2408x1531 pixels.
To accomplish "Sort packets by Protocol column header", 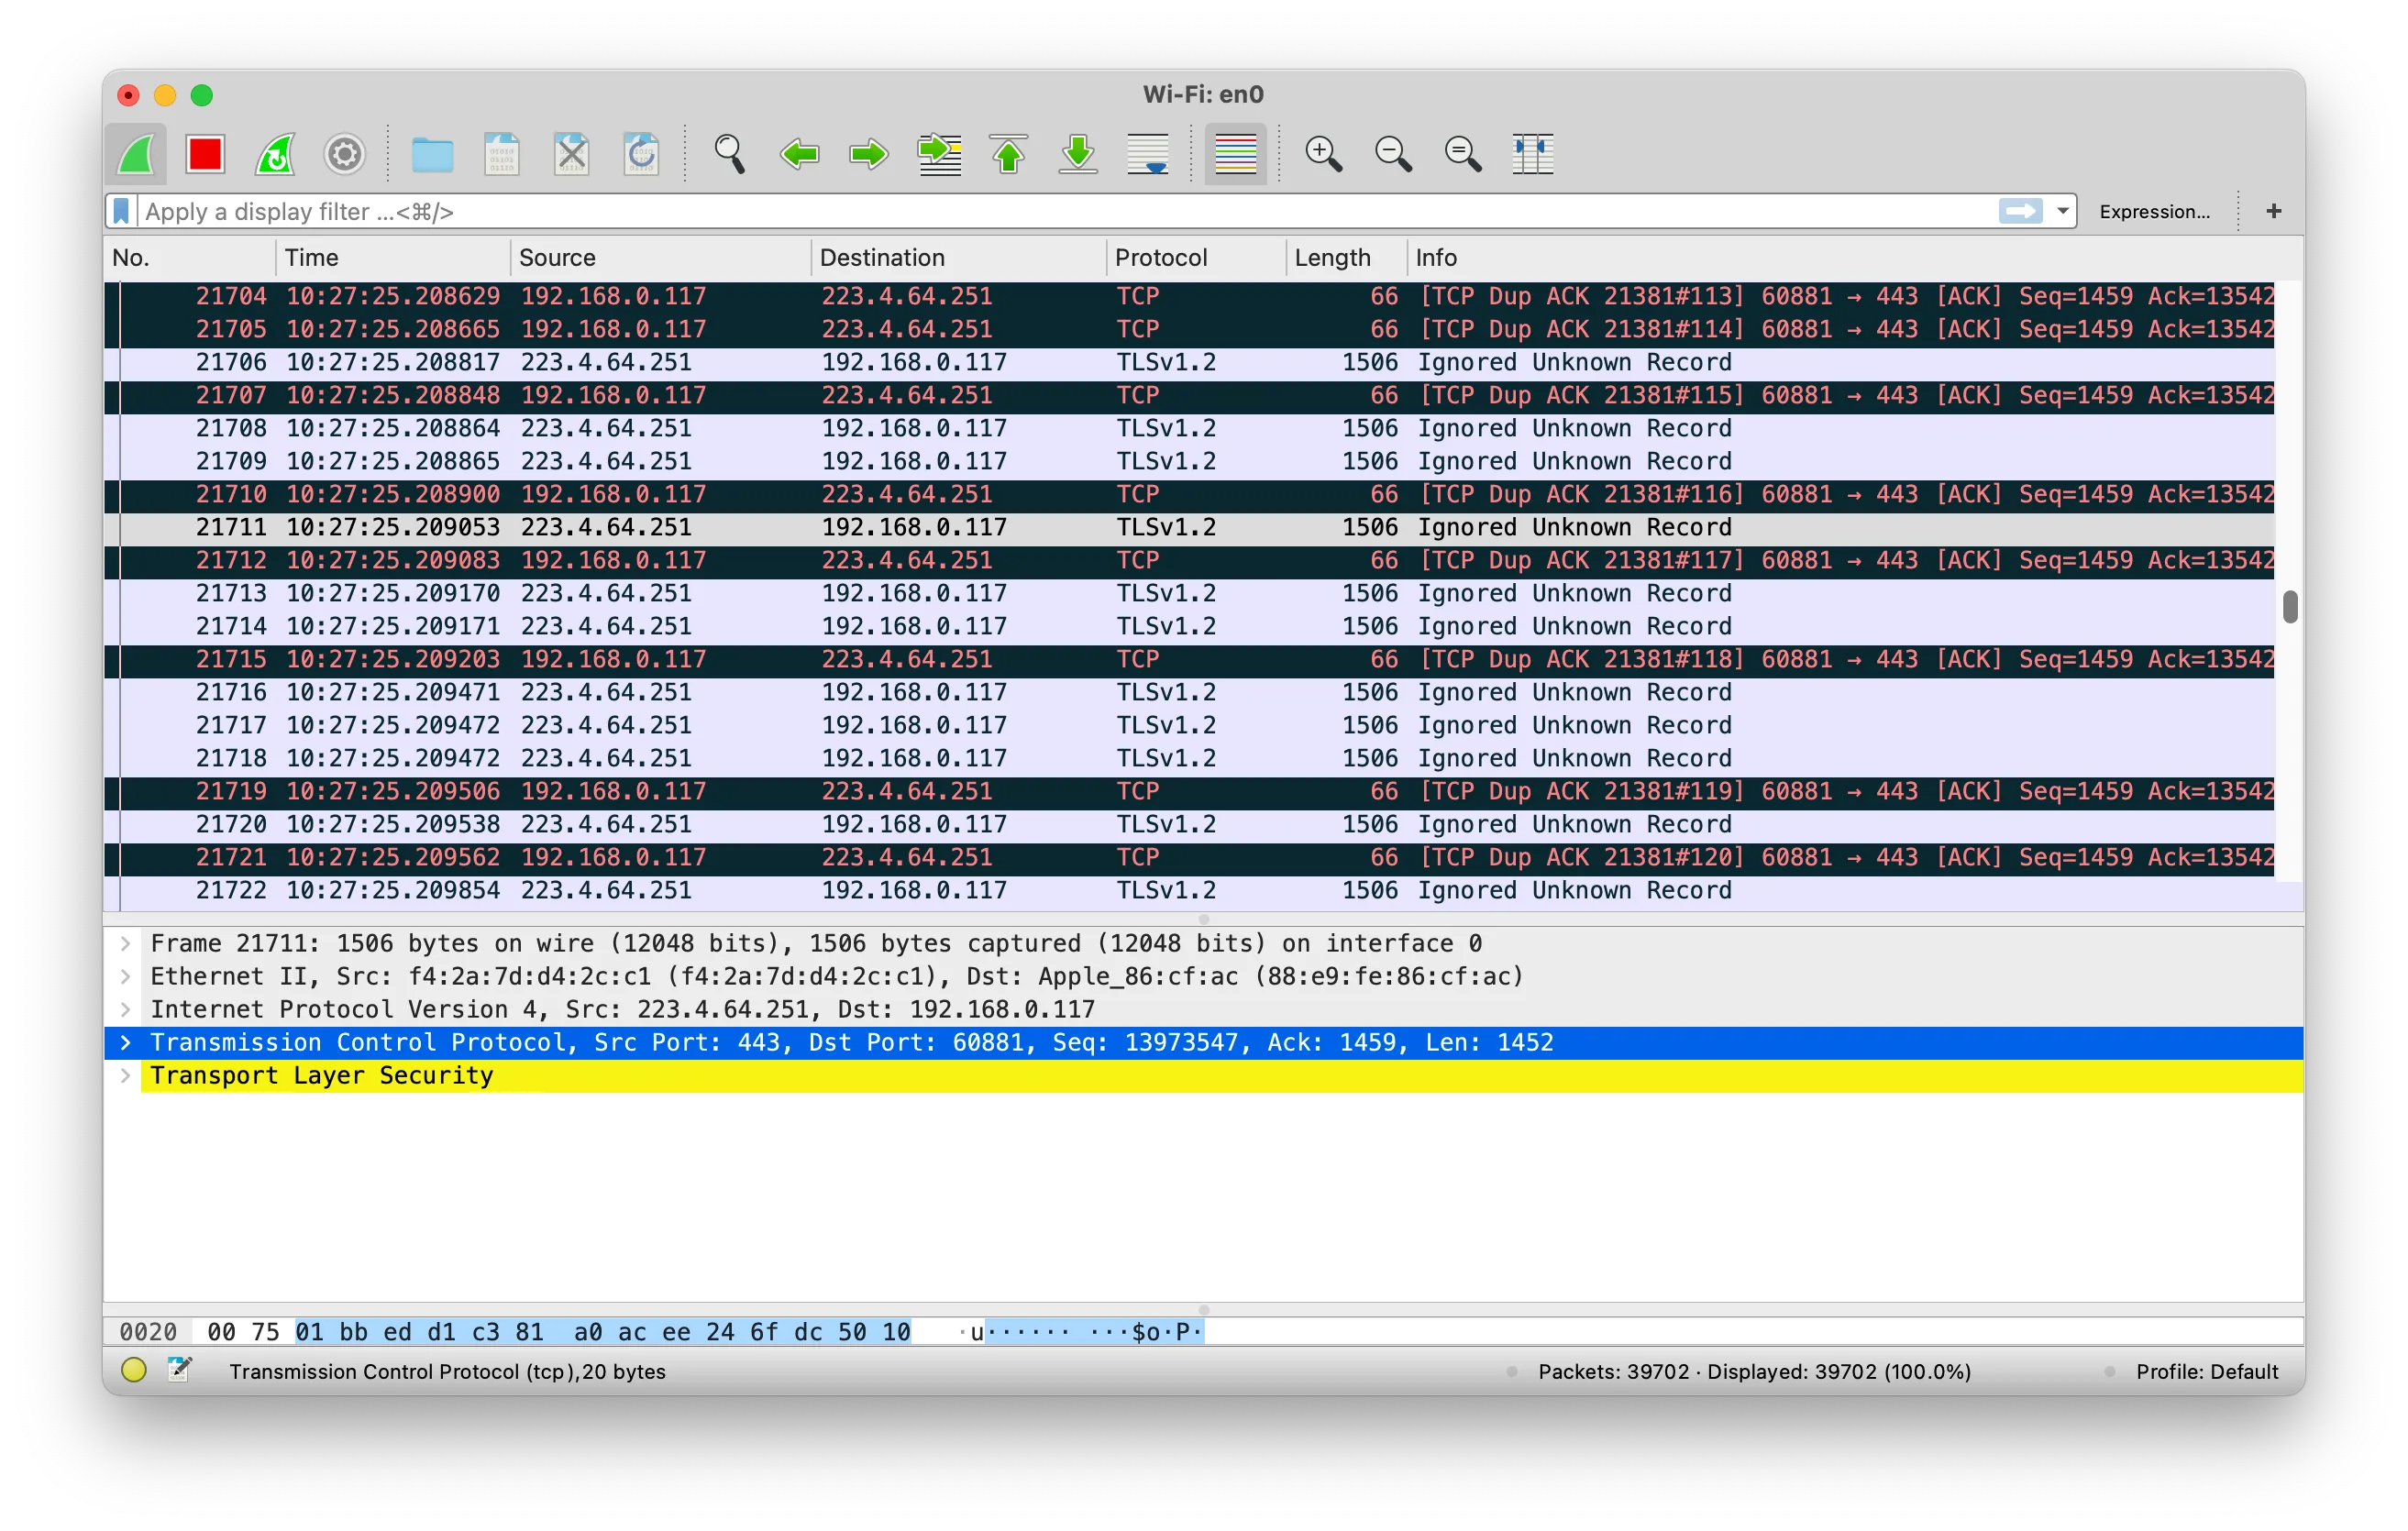I will (1160, 257).
